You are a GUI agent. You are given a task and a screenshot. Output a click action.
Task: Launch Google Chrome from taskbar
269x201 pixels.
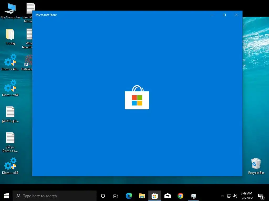click(x=180, y=196)
